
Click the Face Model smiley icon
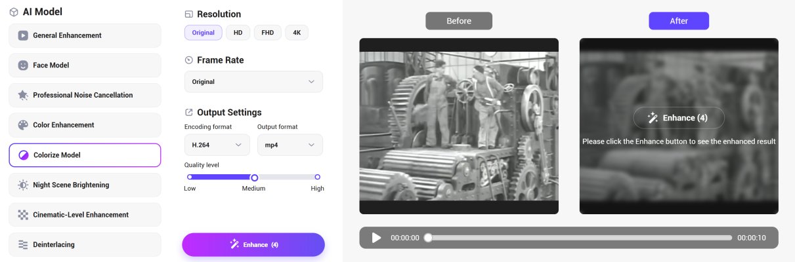23,65
